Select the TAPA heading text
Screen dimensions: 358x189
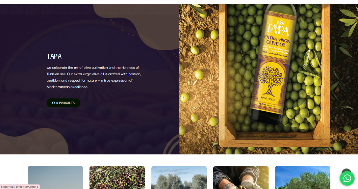coord(54,56)
